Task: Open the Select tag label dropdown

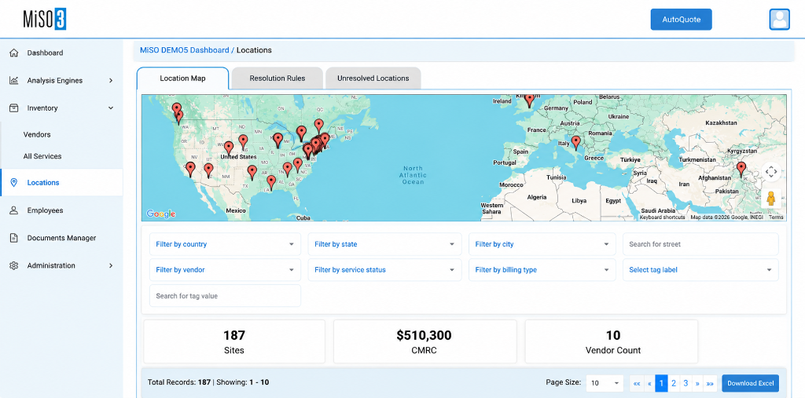Action: [x=700, y=270]
